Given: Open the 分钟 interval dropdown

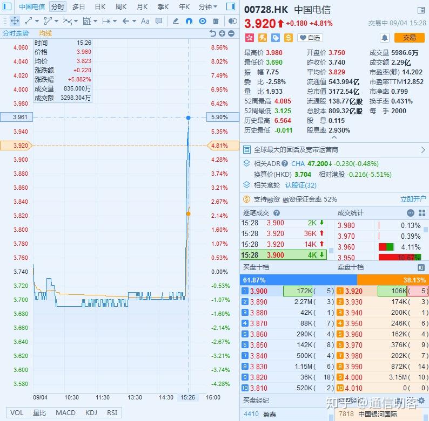Looking at the screenshot, I should [208, 6].
